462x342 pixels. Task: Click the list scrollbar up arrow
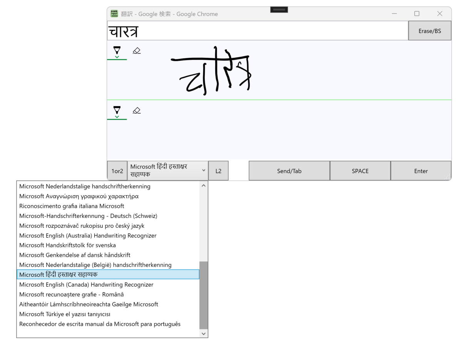[x=204, y=186]
